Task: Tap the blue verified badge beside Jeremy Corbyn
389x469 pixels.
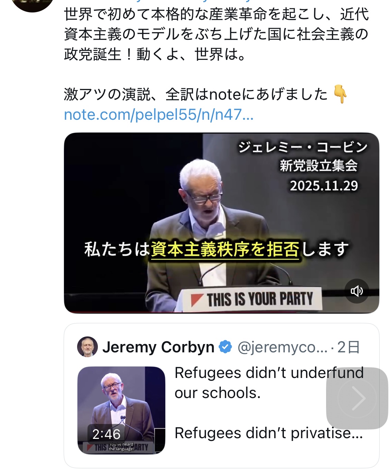Action: coord(225,347)
